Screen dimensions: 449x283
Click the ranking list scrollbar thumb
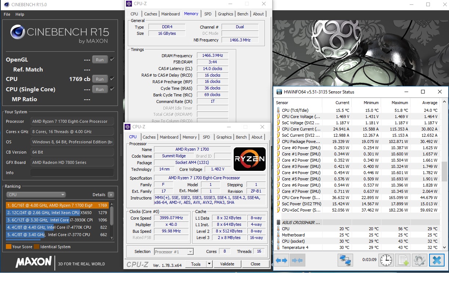point(112,215)
